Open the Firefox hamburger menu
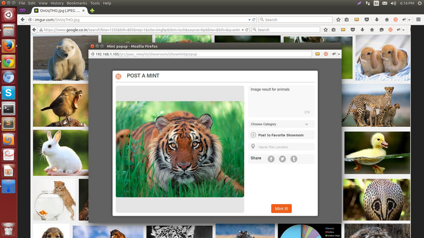 coord(419,20)
